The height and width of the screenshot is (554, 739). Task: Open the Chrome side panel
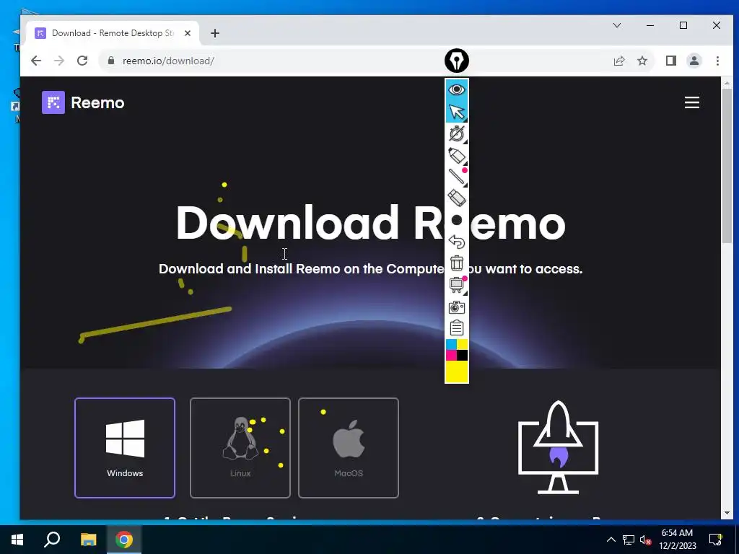[671, 61]
